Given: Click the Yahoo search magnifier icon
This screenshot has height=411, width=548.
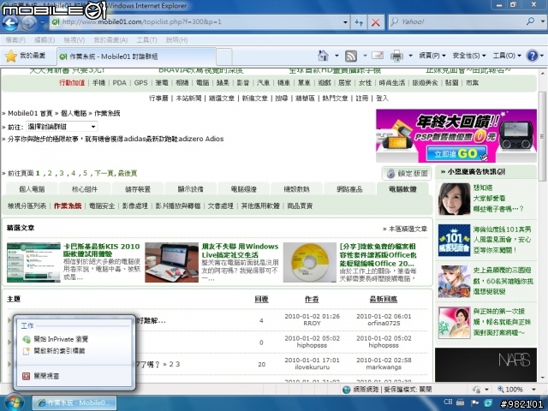Looking at the screenshot, I should pyautogui.click(x=531, y=21).
